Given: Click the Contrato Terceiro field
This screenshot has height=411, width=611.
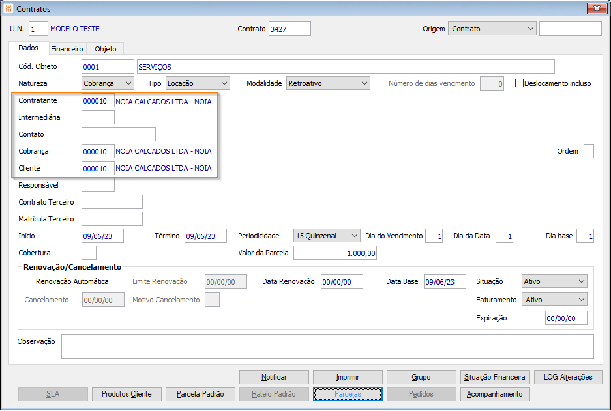Looking at the screenshot, I should tap(112, 202).
